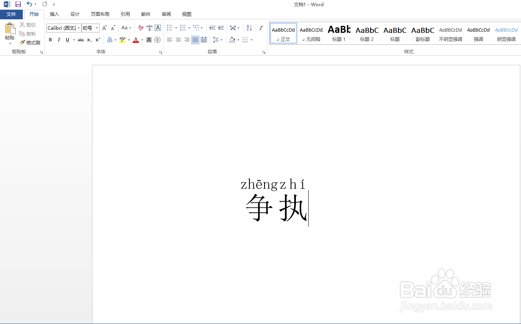The image size is (521, 324).
Task: Click the borders icon in the paragraph group
Action: (245, 40)
